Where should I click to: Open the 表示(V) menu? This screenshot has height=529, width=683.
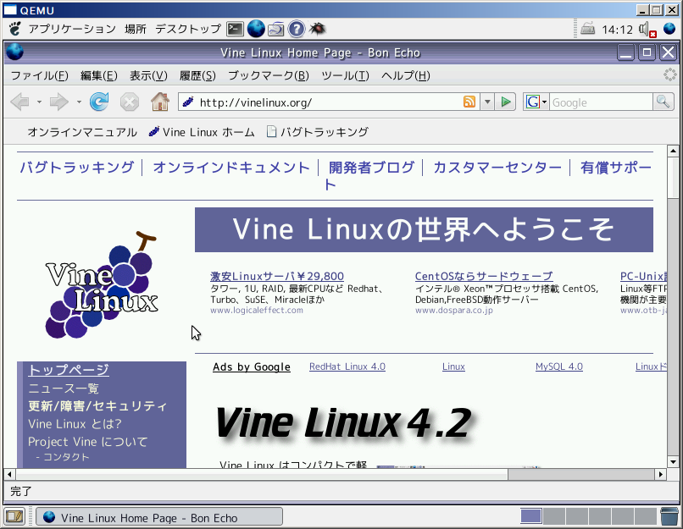click(x=148, y=75)
